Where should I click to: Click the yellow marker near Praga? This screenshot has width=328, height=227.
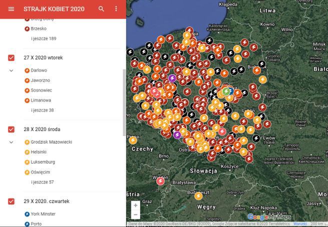tap(133, 140)
